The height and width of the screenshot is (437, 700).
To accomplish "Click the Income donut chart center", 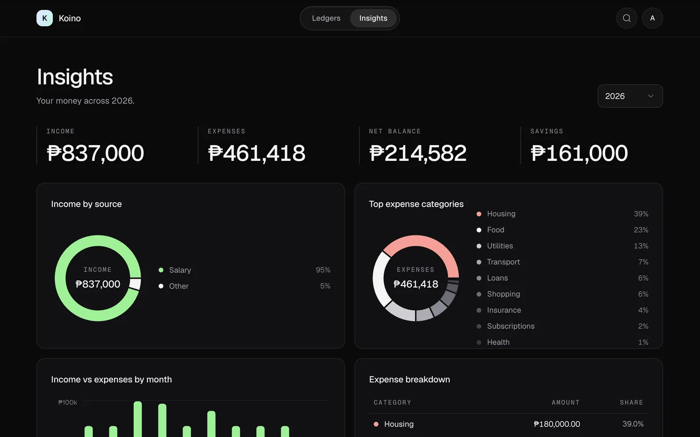I will click(98, 278).
